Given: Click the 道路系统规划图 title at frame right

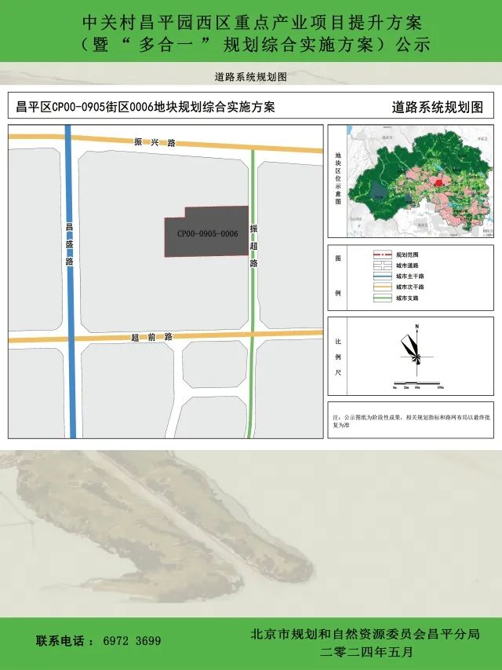Looking at the screenshot, I should (438, 108).
